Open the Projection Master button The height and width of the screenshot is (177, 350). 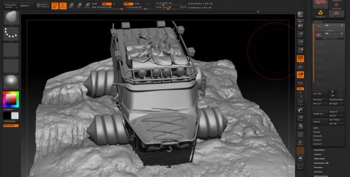[x=11, y=6]
